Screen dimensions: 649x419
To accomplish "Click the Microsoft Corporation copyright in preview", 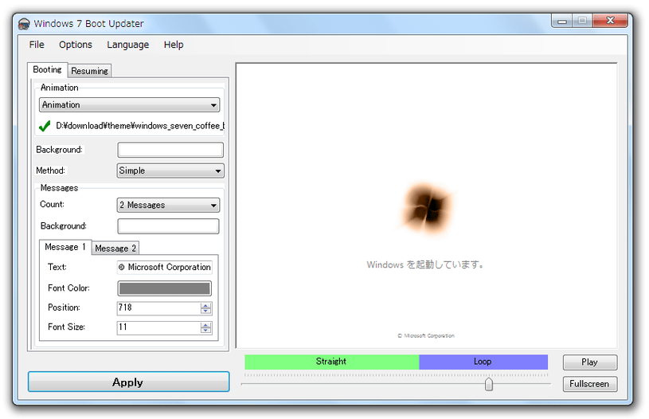I will coord(426,336).
